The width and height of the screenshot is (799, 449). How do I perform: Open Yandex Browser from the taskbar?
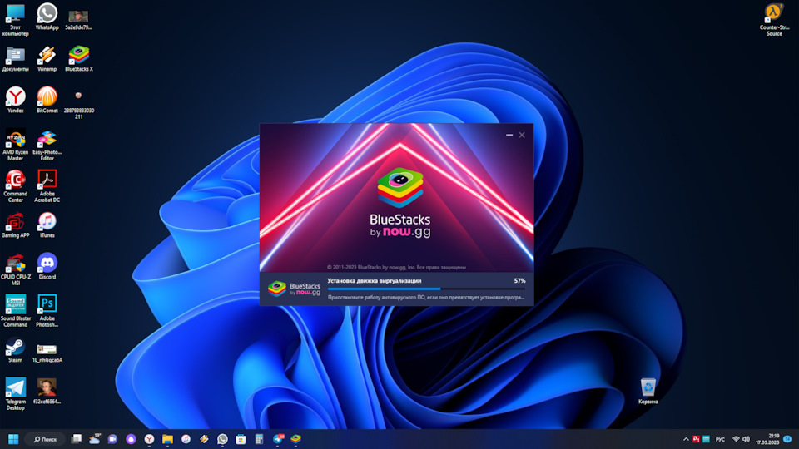149,439
